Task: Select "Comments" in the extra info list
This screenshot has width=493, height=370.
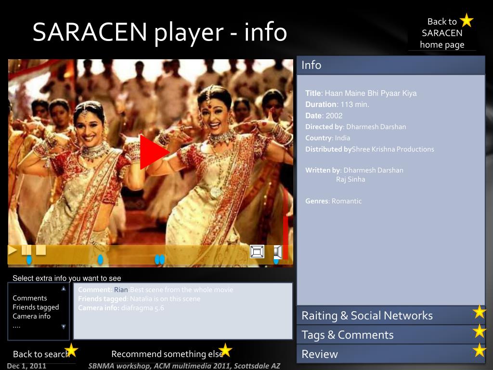Action: [30, 298]
